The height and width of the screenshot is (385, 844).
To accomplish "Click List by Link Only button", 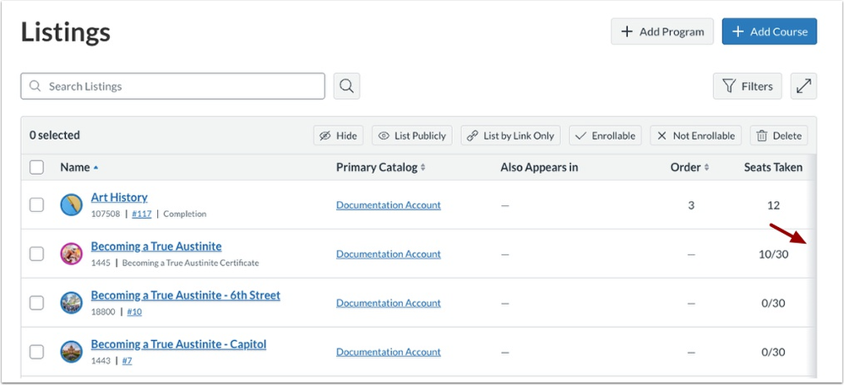I will pyautogui.click(x=511, y=135).
